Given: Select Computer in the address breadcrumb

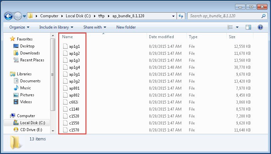Looking at the screenshot, I should 49,16.
